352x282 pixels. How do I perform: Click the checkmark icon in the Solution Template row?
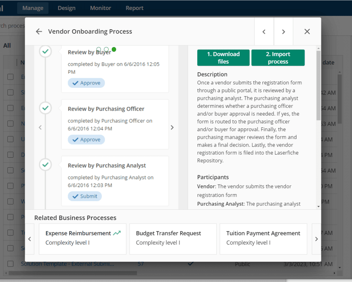[x=190, y=263]
